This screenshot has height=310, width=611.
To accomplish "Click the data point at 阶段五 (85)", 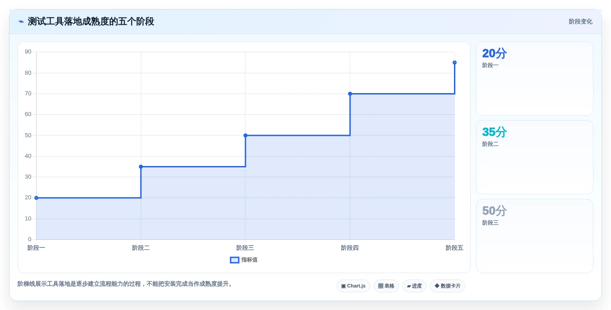I will point(454,63).
